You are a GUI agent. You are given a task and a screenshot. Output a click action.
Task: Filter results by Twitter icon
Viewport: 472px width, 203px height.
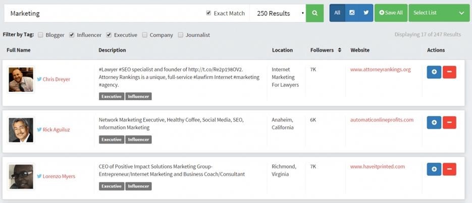click(x=366, y=13)
